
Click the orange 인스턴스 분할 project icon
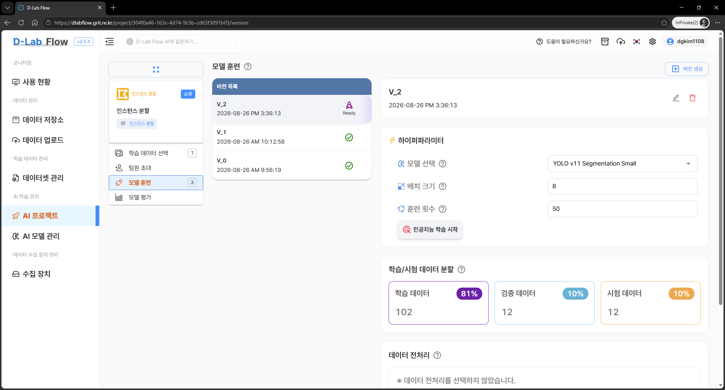tap(123, 94)
